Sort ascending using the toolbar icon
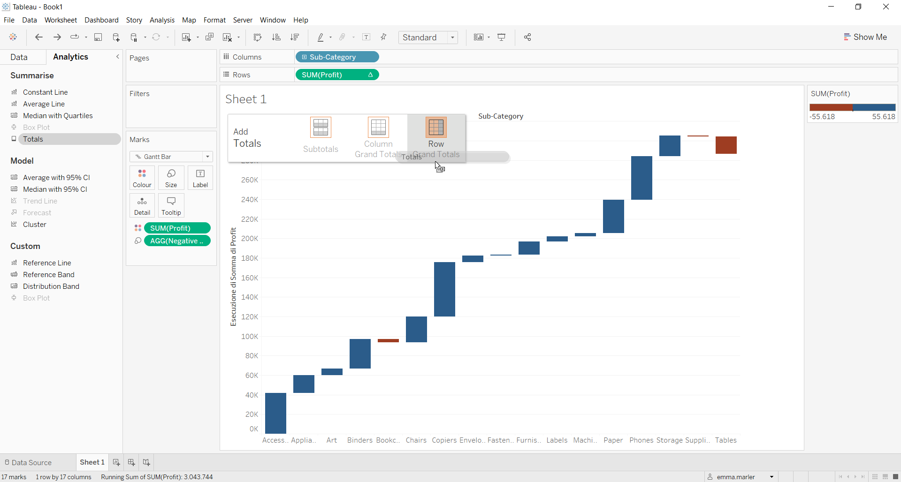This screenshot has width=901, height=482. click(x=276, y=38)
